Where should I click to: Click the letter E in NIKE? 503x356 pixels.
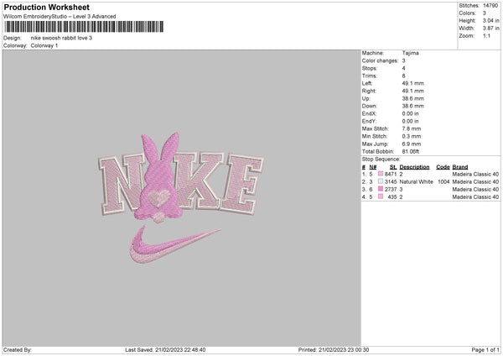coord(242,185)
